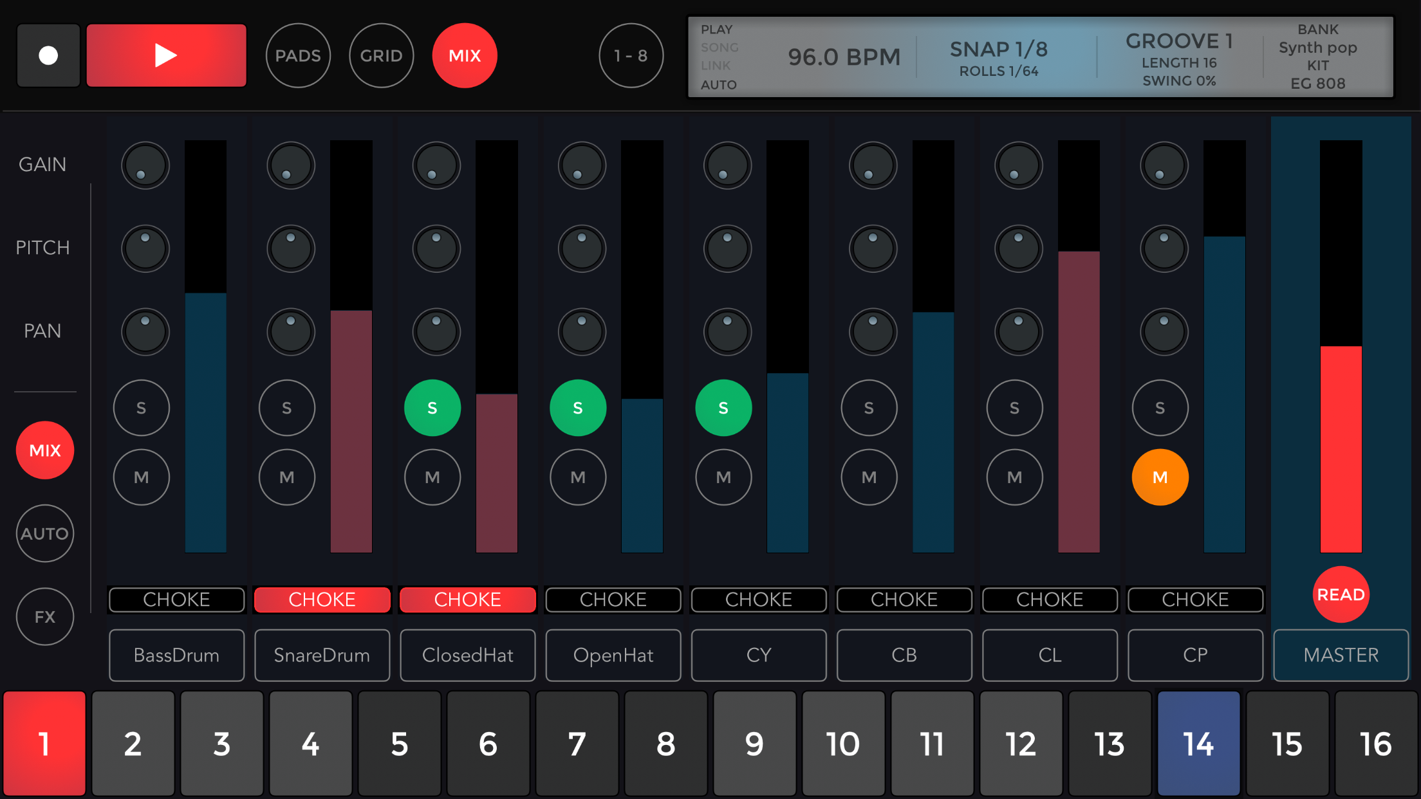The height and width of the screenshot is (799, 1421).
Task: Enable CHOKE on the BassDrum channel
Action: tap(176, 600)
